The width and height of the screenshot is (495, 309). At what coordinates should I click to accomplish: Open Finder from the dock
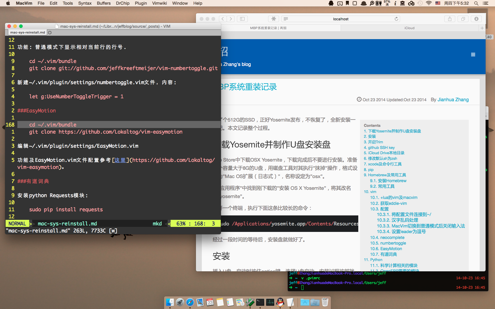(x=170, y=302)
